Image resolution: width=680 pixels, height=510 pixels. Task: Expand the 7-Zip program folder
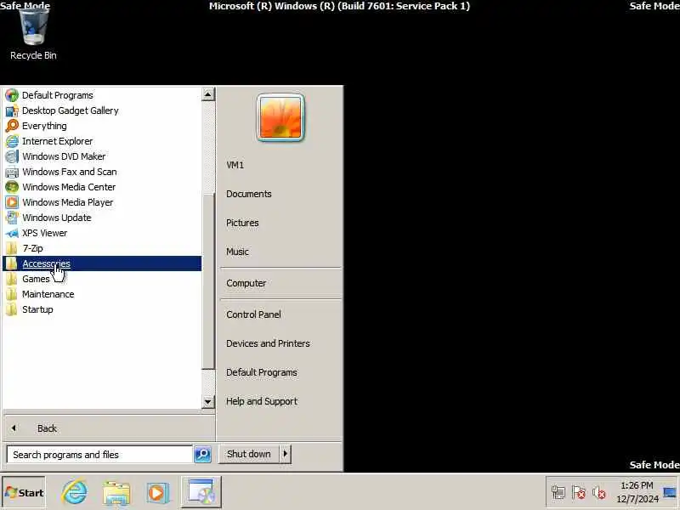pyautogui.click(x=102, y=248)
